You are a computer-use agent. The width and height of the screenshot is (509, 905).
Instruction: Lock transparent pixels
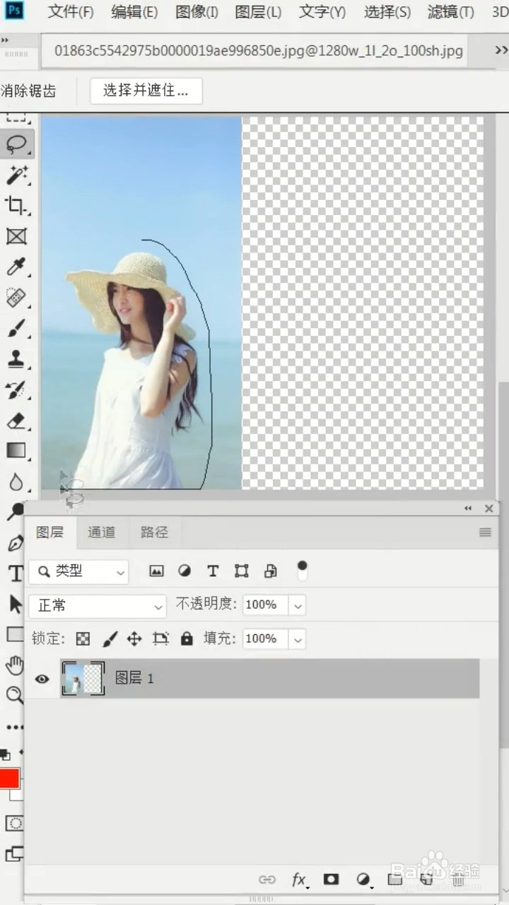click(x=83, y=639)
